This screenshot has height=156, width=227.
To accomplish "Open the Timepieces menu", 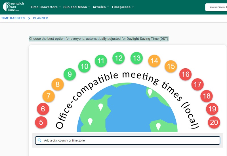I will click(x=123, y=7).
